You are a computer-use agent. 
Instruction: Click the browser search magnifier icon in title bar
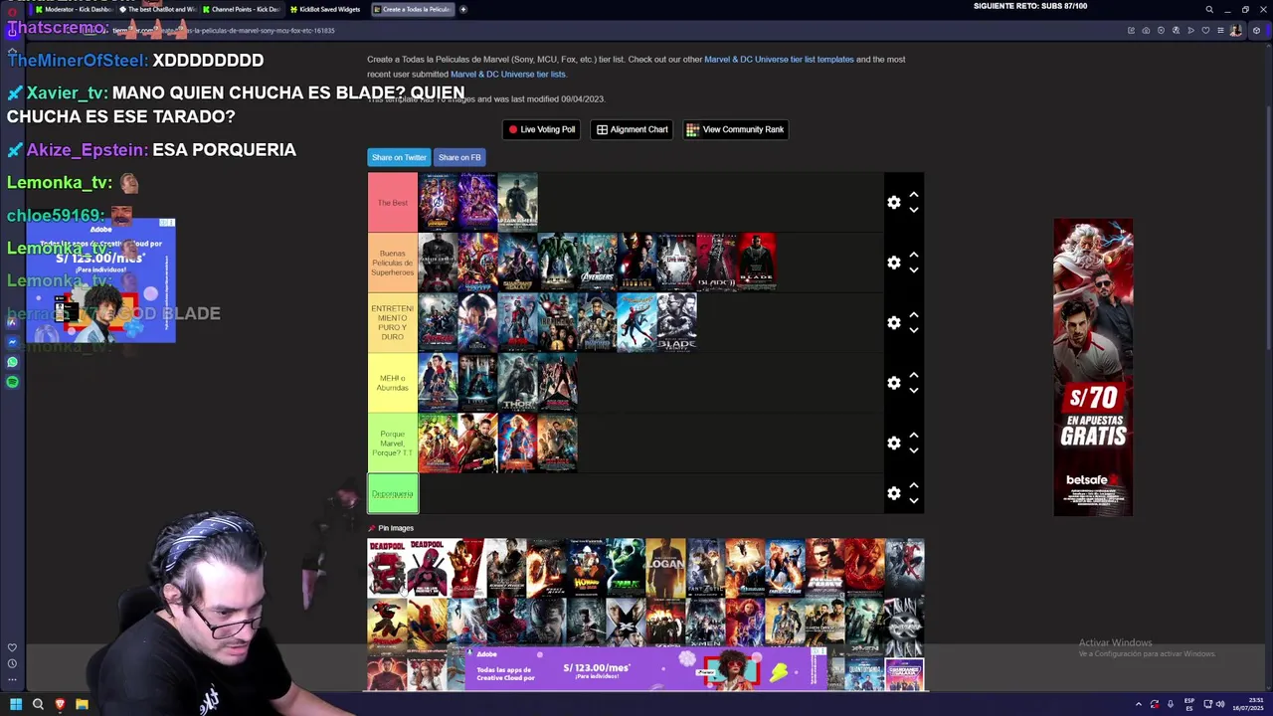1209,10
